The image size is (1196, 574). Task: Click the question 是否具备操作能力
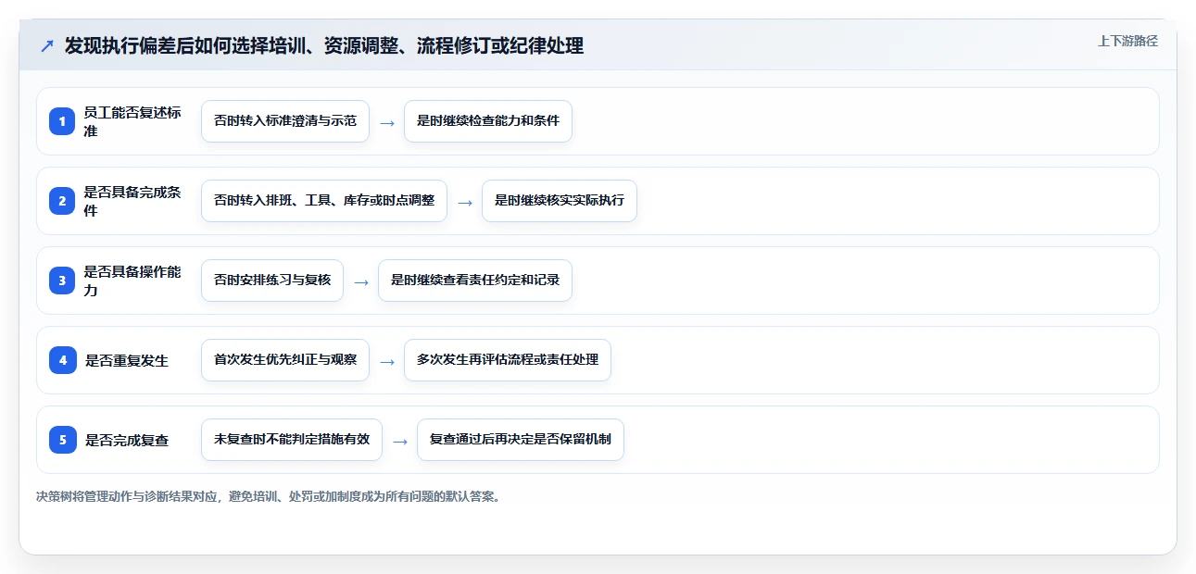tap(132, 281)
